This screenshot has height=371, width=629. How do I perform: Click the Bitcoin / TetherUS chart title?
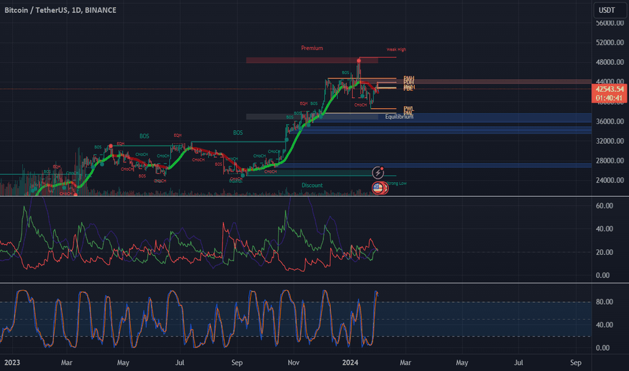pos(60,10)
